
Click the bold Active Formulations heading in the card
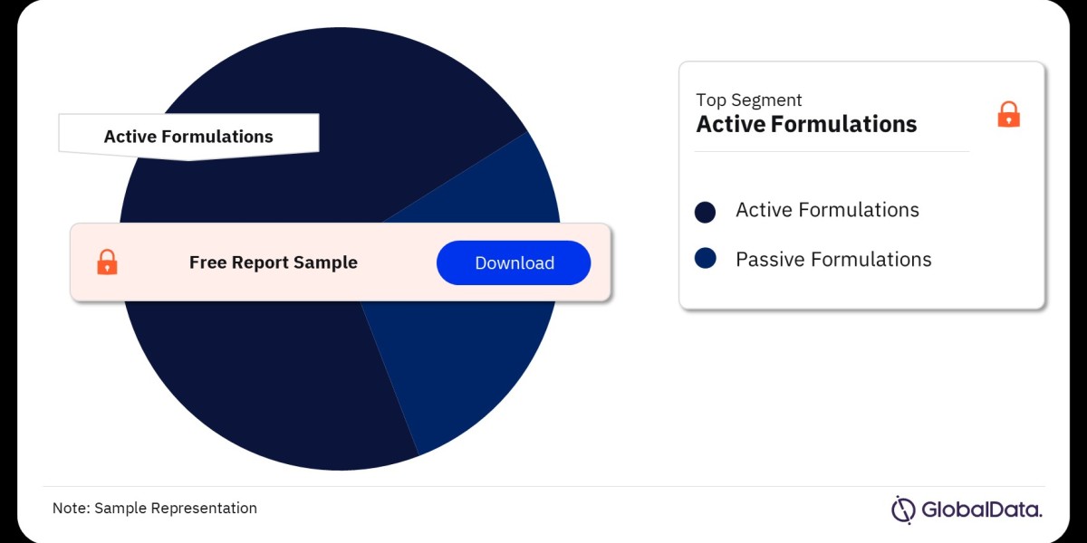coord(806,125)
